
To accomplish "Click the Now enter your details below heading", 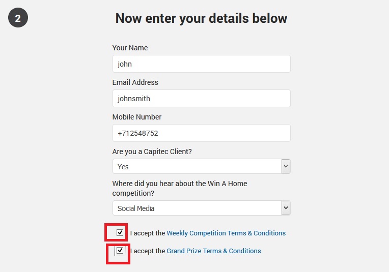I will [201, 19].
